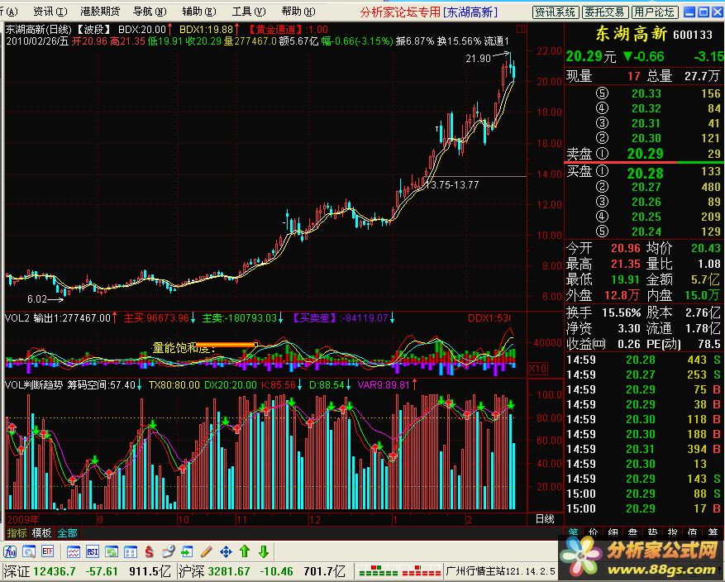Viewport: 725px width, 582px height.
Task: Click the 委托交易 button
Action: tap(605, 12)
